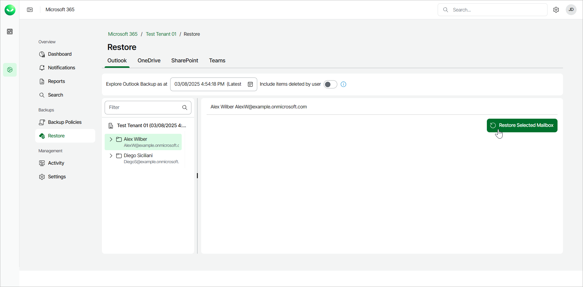This screenshot has width=583, height=287.
Task: Click the Filter input field
Action: pos(148,107)
